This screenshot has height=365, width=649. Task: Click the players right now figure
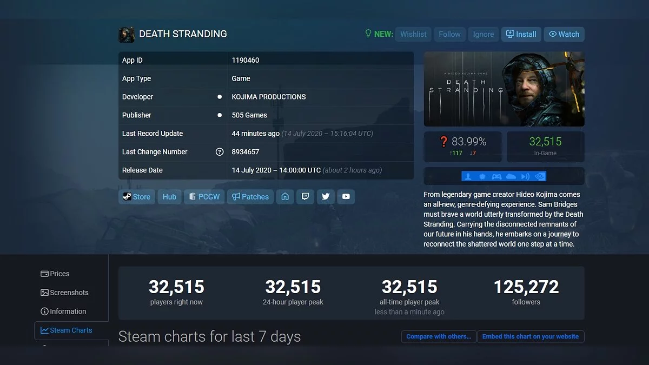[176, 287]
